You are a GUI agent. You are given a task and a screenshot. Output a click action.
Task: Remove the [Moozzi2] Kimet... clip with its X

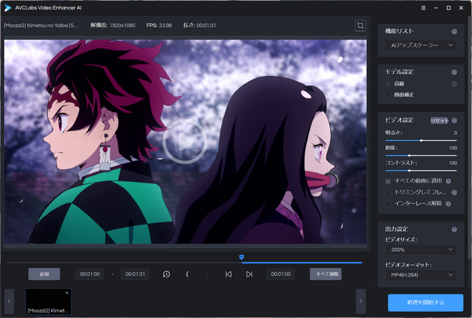(67, 293)
